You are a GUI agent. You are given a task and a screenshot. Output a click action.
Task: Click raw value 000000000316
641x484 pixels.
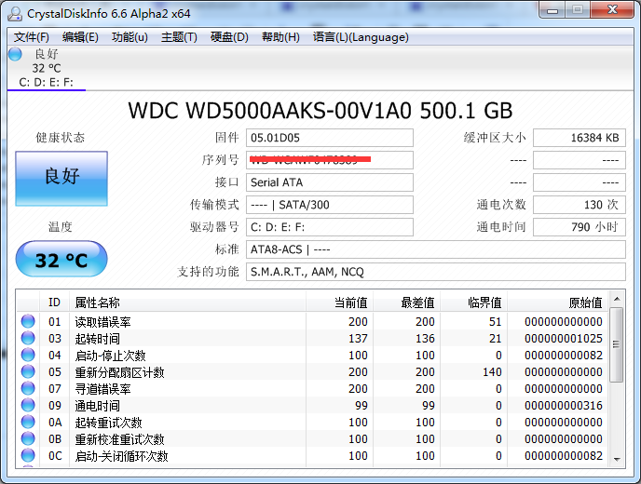(x=564, y=406)
